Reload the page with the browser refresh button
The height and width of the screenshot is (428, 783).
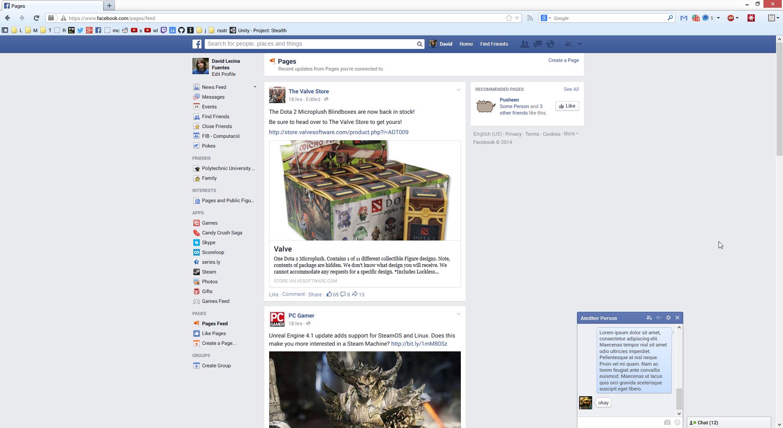point(36,18)
